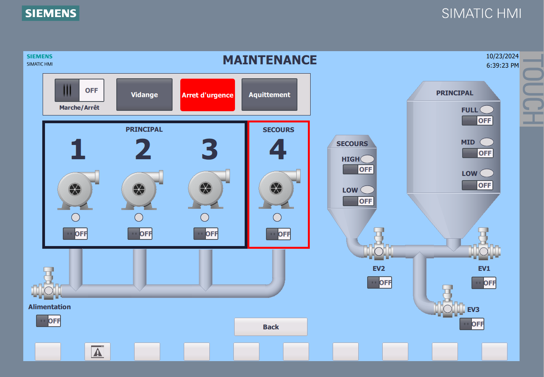Click the date 10/23/2024

coord(502,56)
